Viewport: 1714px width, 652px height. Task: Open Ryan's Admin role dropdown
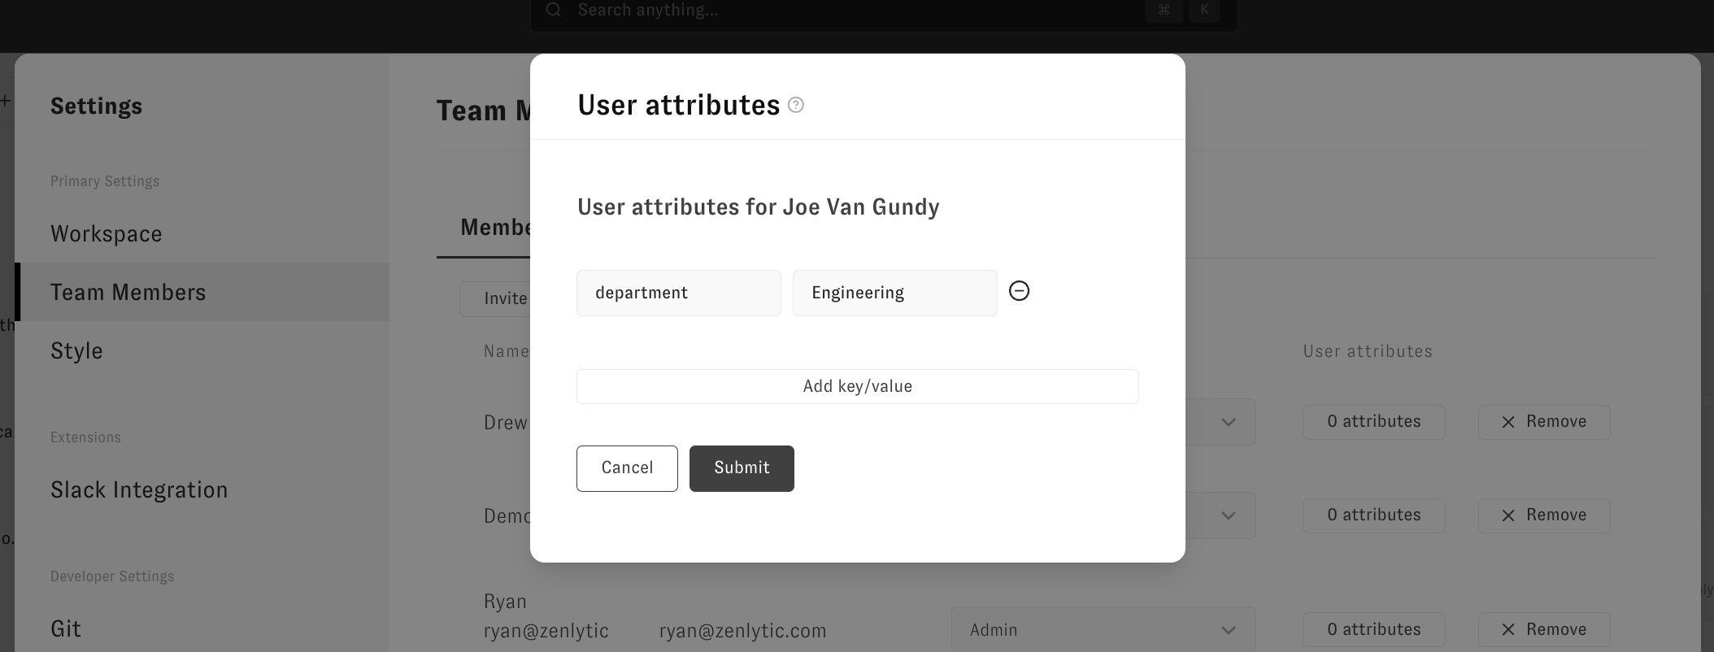(x=1103, y=630)
